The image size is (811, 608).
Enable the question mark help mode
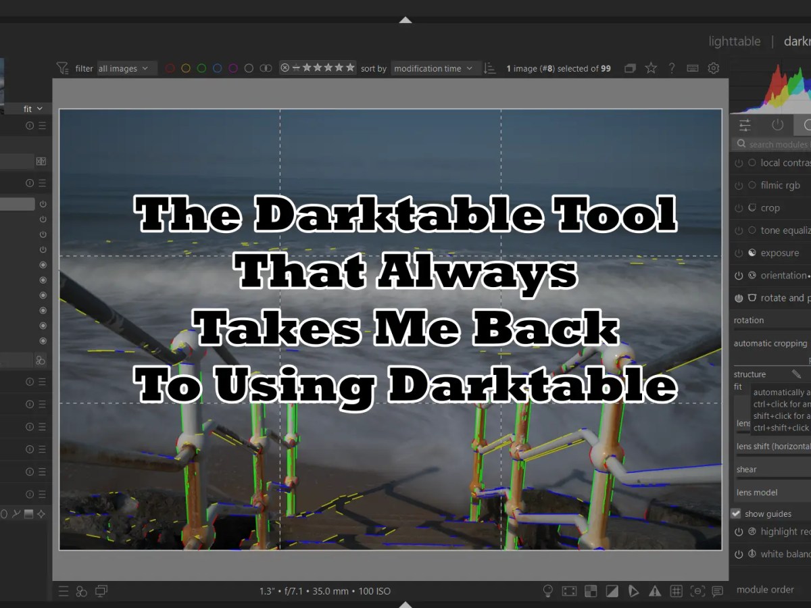pos(671,68)
